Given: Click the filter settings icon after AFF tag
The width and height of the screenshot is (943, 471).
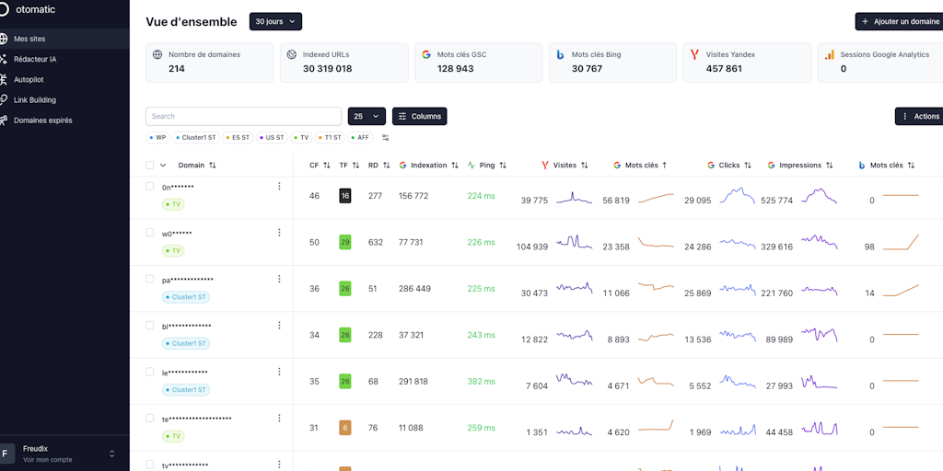Looking at the screenshot, I should tap(386, 137).
